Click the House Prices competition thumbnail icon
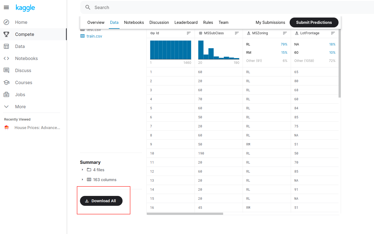This screenshot has height=234, width=374. coord(7,127)
